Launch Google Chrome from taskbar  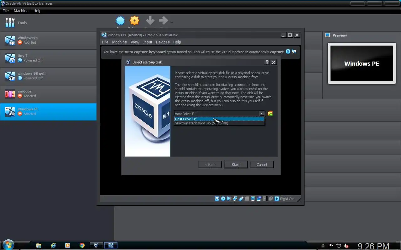coord(82,245)
